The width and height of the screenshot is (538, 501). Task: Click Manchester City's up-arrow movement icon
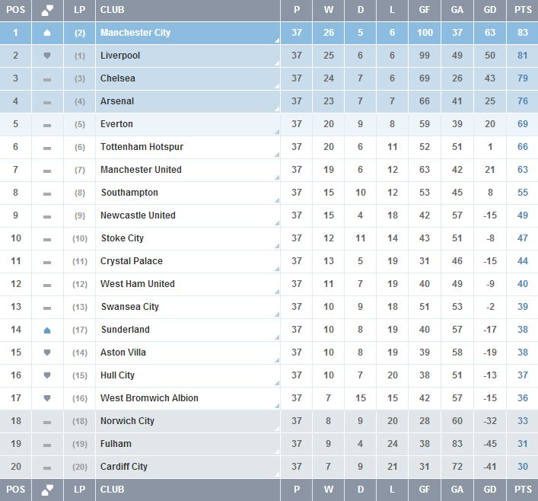47,33
